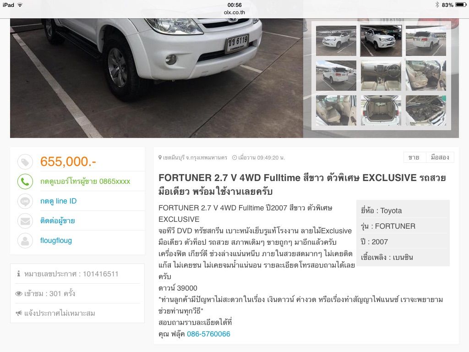
Task: Click the orange price tag icon
Action: click(25, 162)
